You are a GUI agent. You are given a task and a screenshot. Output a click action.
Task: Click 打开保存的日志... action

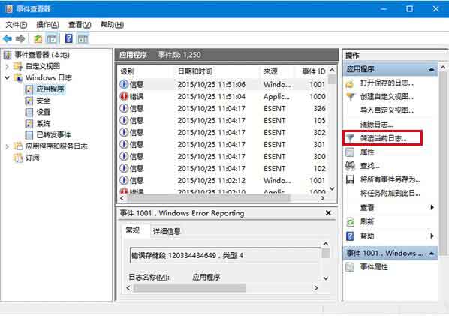(387, 83)
